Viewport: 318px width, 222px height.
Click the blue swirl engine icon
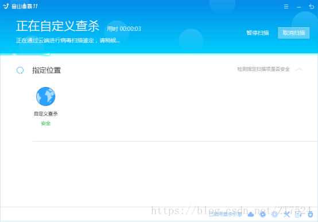click(263, 215)
